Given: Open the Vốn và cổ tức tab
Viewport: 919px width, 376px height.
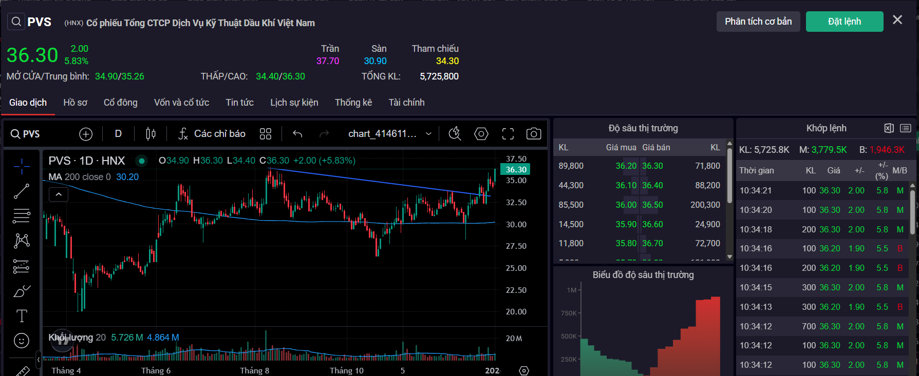Looking at the screenshot, I should coord(182,103).
